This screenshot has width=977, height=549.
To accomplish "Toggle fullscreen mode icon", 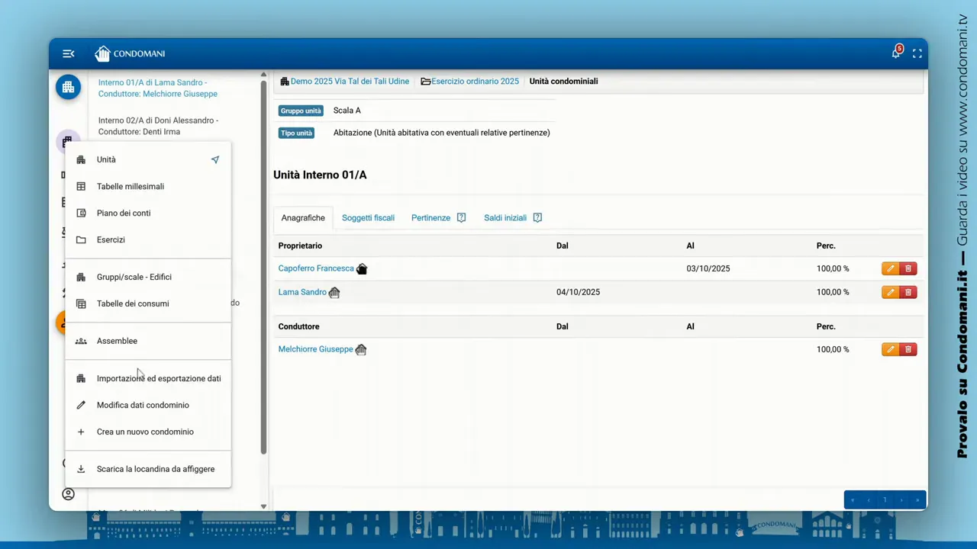I will tap(917, 53).
